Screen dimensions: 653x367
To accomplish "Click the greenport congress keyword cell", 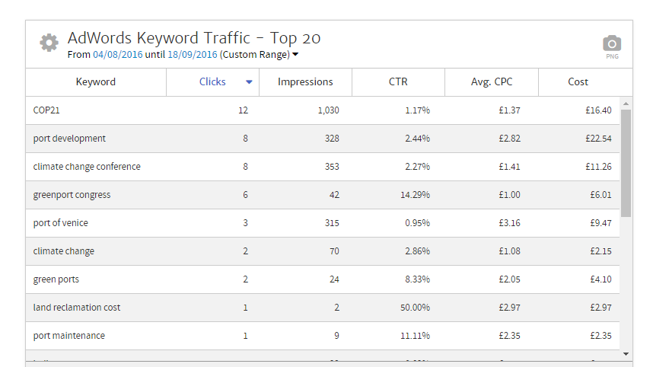I will 72,195.
